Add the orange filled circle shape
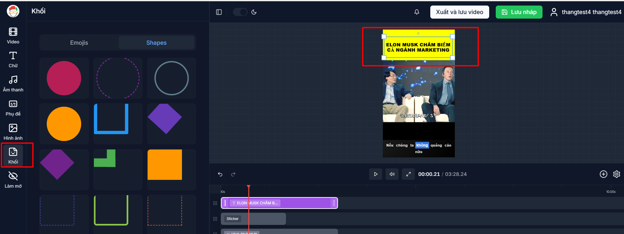This screenshot has height=234, width=624. (x=64, y=124)
